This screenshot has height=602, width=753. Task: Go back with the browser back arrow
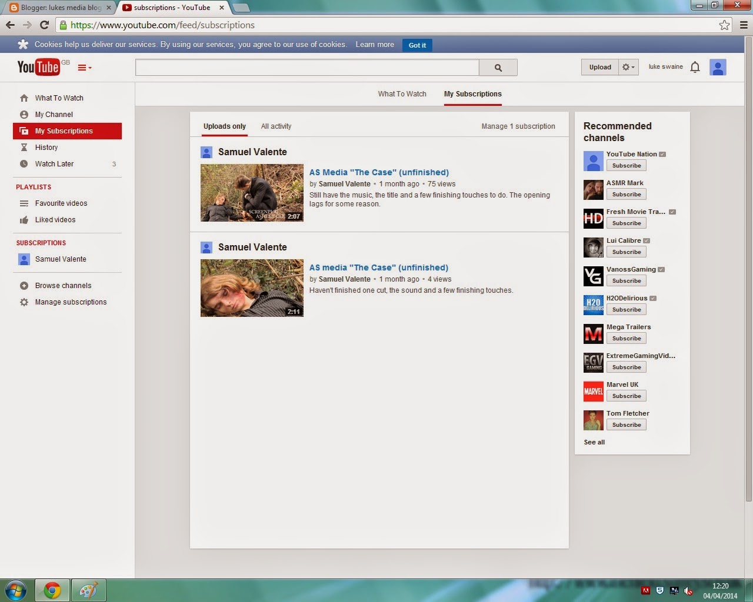tap(10, 25)
